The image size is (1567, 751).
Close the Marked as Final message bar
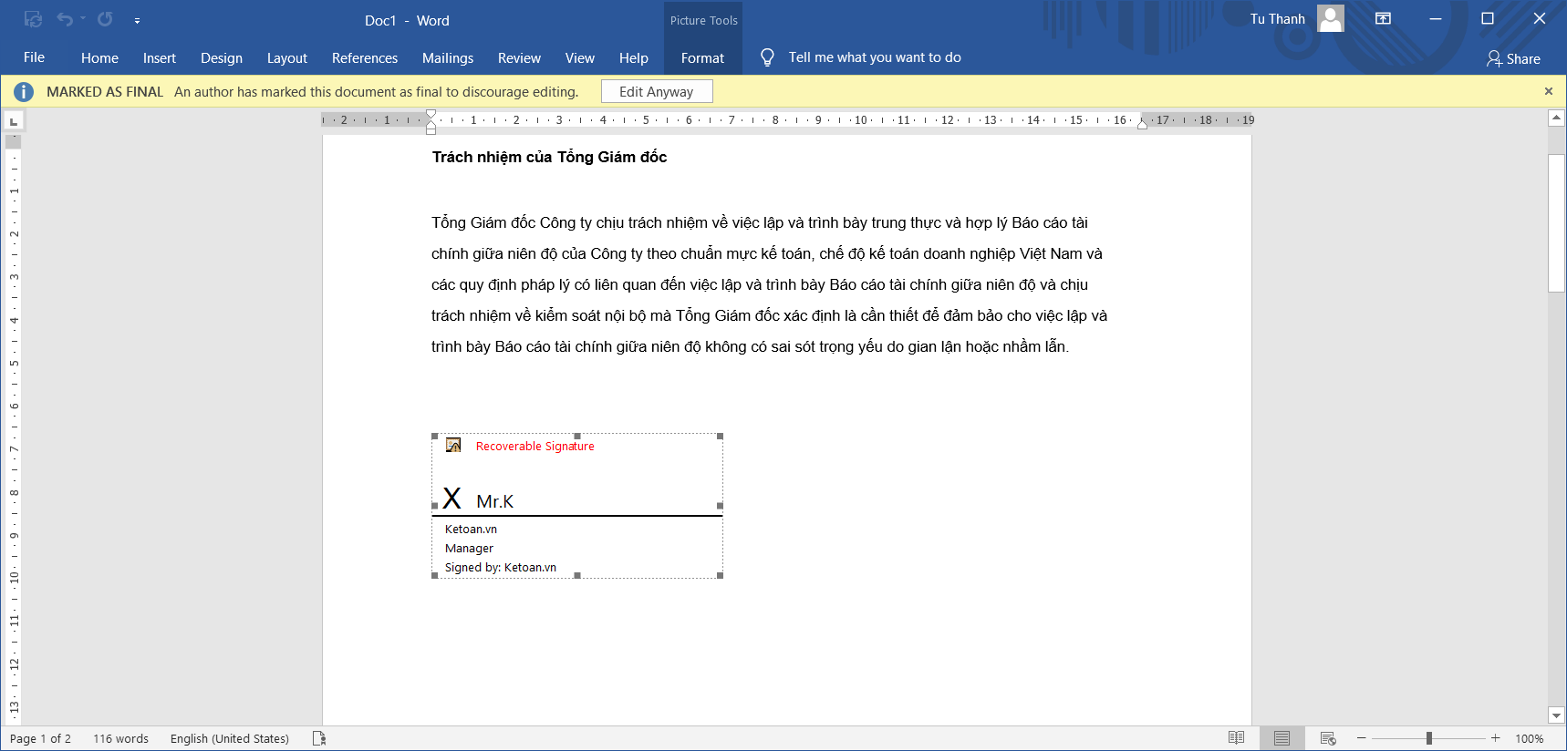point(1549,91)
